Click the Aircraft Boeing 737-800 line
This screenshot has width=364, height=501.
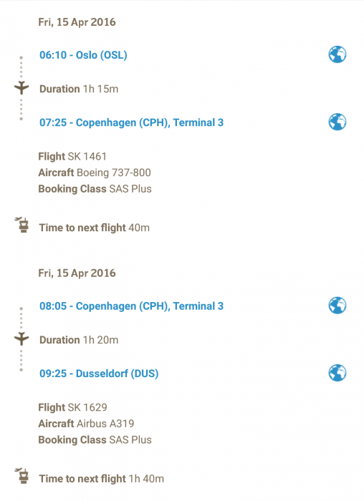(95, 172)
